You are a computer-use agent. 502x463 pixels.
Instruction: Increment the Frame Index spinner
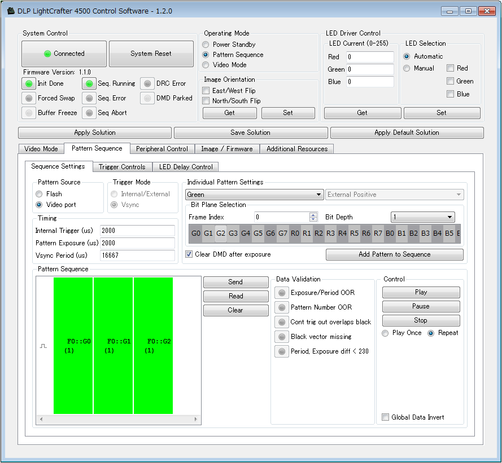click(313, 214)
